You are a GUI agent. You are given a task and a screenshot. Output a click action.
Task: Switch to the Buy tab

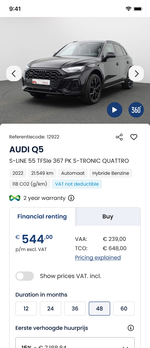108,217
